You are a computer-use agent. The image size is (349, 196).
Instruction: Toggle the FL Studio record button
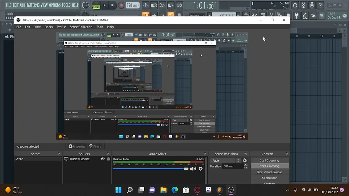[121, 5]
